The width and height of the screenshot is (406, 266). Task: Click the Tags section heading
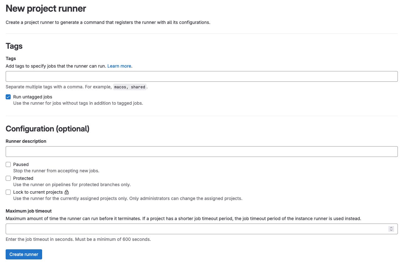[14, 46]
